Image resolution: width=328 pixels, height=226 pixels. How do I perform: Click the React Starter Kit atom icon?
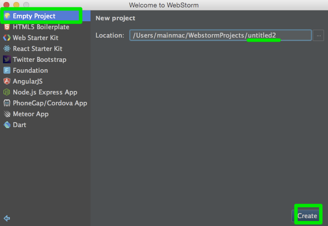[7, 48]
